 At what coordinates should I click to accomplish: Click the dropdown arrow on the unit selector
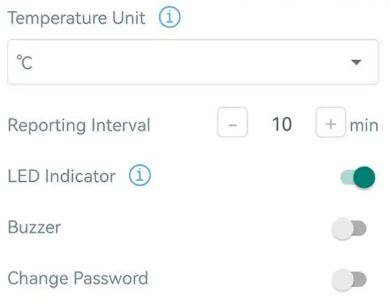point(356,62)
